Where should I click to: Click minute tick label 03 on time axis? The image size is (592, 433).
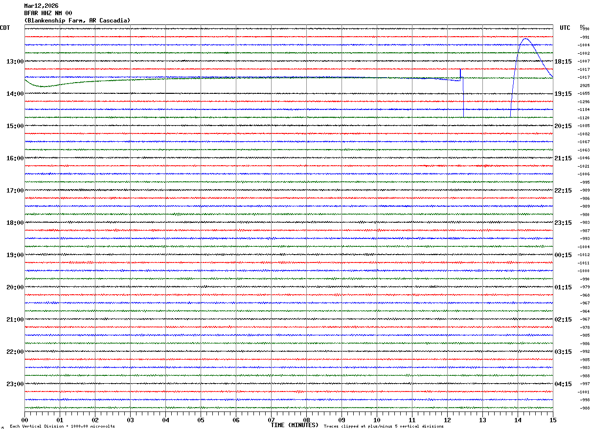click(130, 420)
